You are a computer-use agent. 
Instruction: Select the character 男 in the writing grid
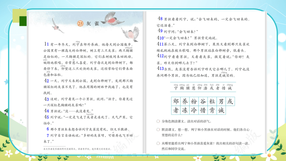point(221,101)
